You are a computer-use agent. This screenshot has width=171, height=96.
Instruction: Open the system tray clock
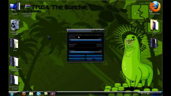pyautogui.click(x=156, y=93)
